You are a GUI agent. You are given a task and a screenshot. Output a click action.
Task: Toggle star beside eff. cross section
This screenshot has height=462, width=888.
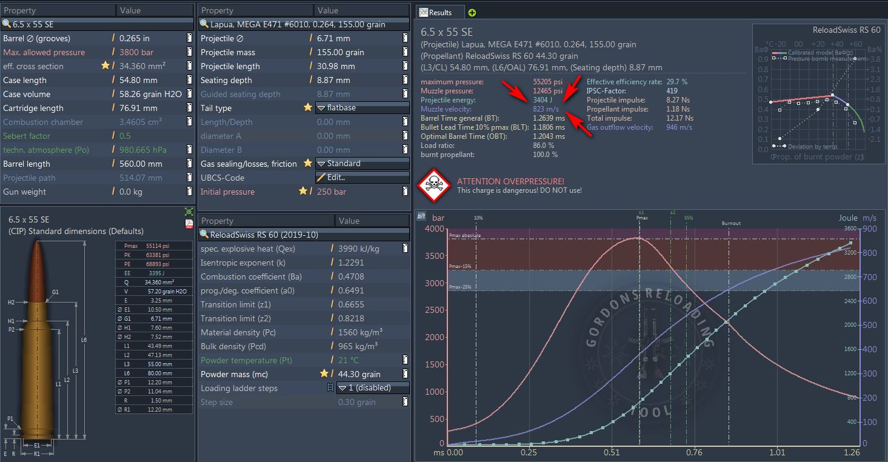coord(105,66)
